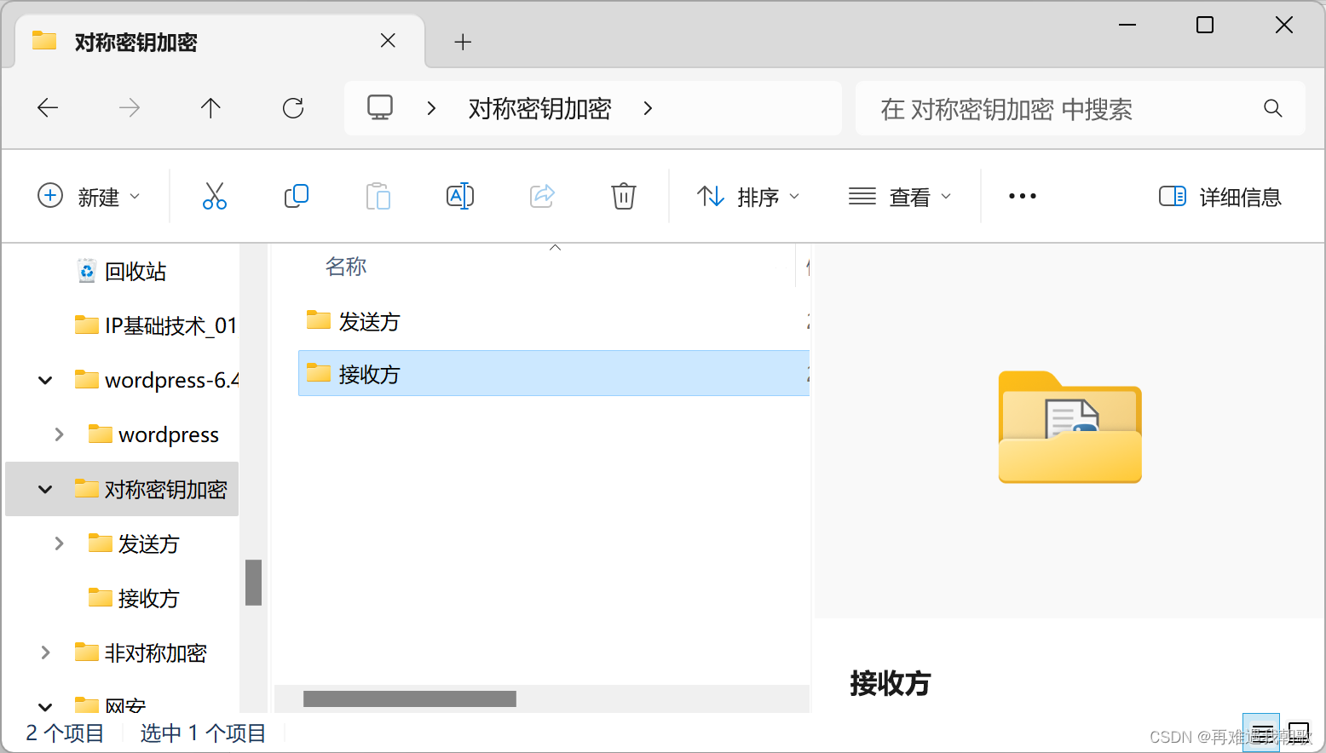The width and height of the screenshot is (1326, 753).
Task: Copy the selected item using toolbar icon
Action: click(x=296, y=196)
